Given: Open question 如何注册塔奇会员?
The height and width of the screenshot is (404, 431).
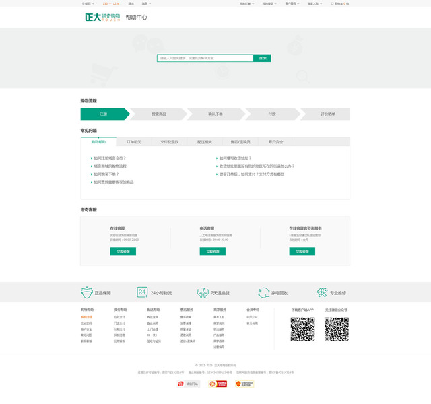Looking at the screenshot, I should (110, 158).
